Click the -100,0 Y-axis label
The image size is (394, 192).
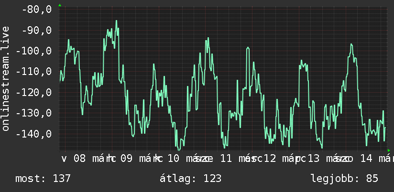33,51
